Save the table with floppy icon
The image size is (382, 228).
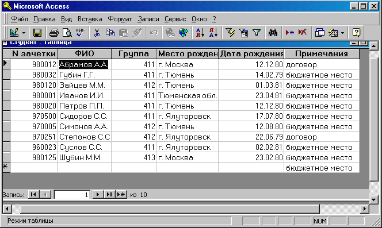[37, 33]
